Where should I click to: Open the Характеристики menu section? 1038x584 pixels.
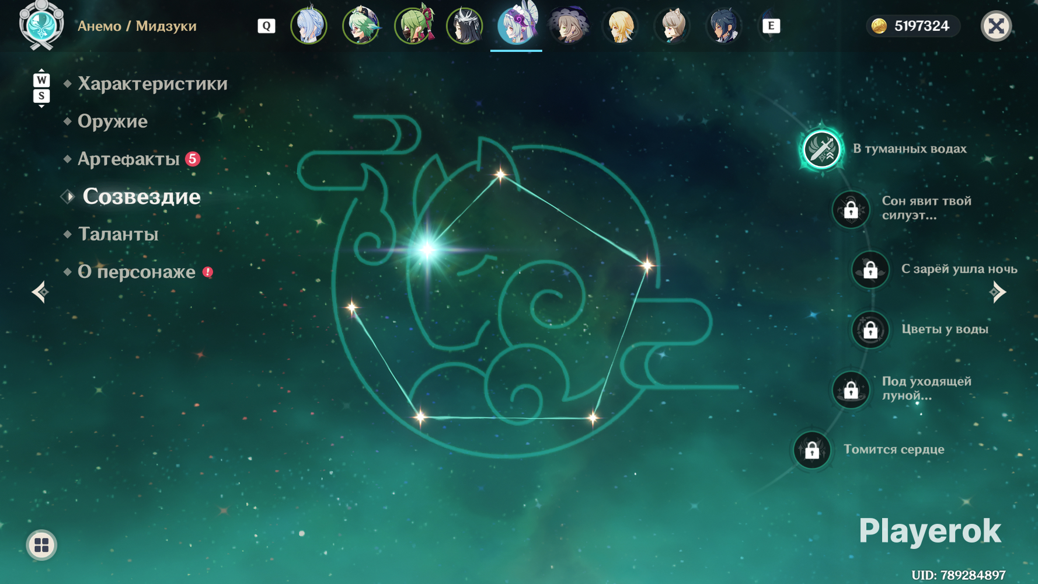pyautogui.click(x=152, y=84)
